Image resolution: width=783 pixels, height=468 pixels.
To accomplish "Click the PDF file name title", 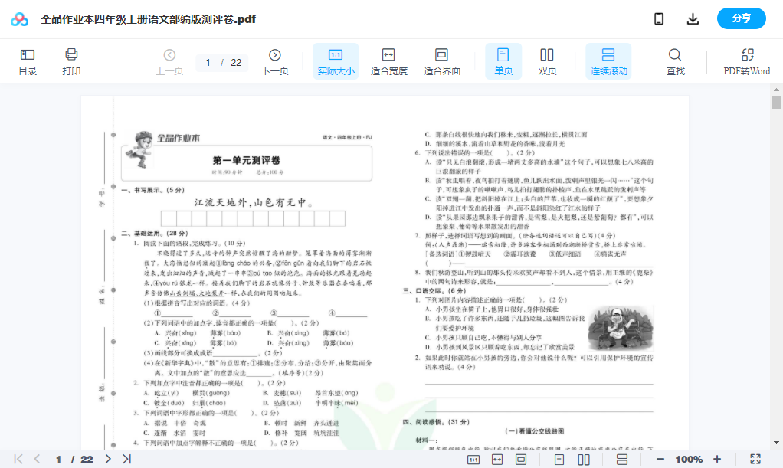I will pyautogui.click(x=149, y=19).
